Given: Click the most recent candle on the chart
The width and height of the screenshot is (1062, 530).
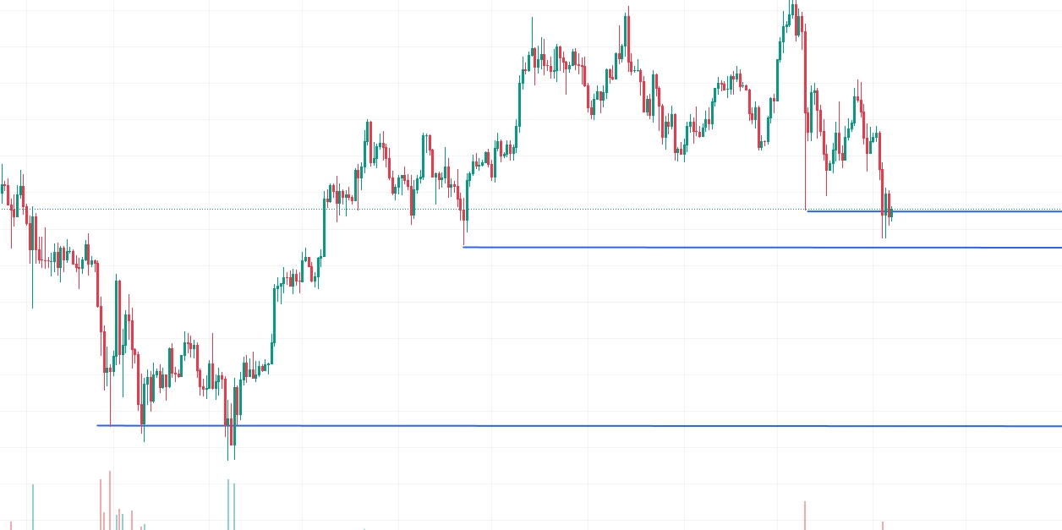Looking at the screenshot, I should tap(891, 213).
